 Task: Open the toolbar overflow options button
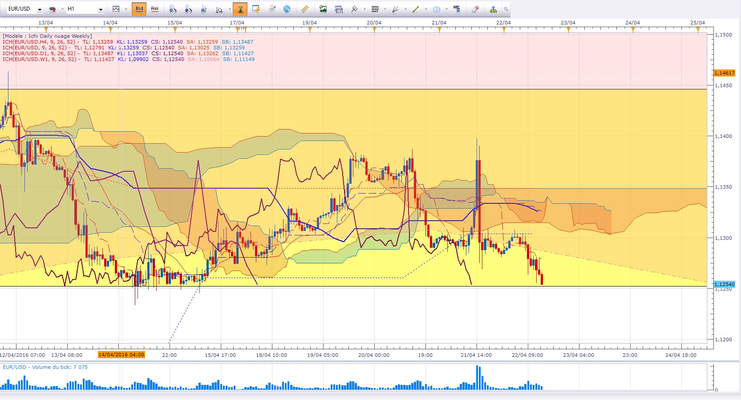click(x=506, y=9)
